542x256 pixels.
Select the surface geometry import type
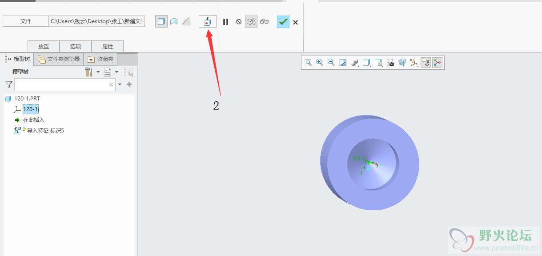coord(174,21)
